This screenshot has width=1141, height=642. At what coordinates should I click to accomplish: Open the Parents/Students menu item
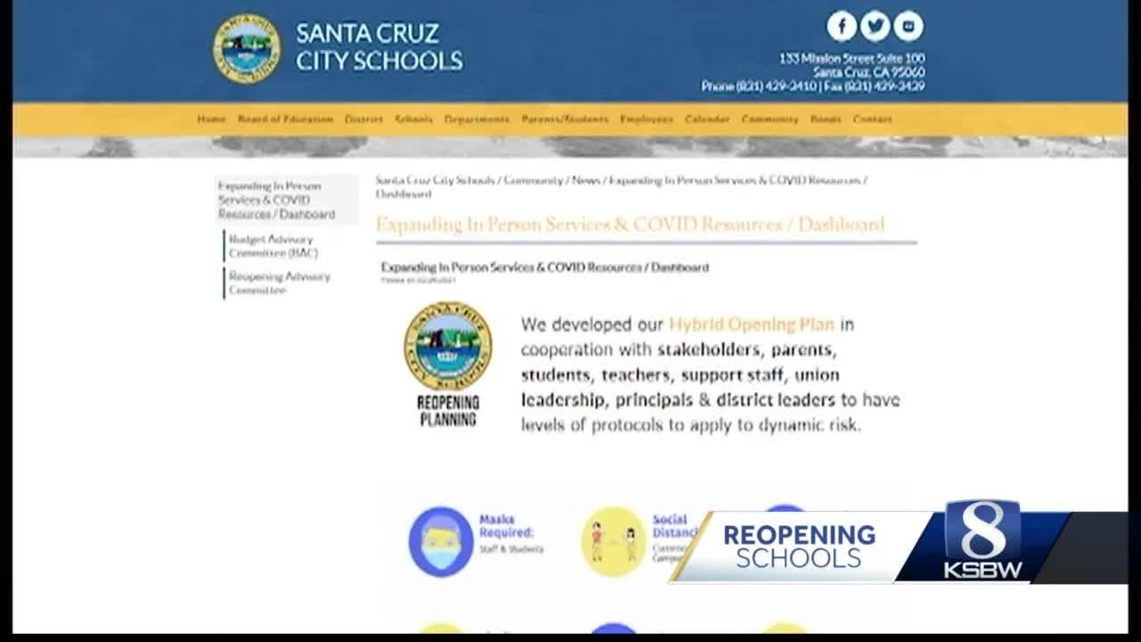pos(565,119)
